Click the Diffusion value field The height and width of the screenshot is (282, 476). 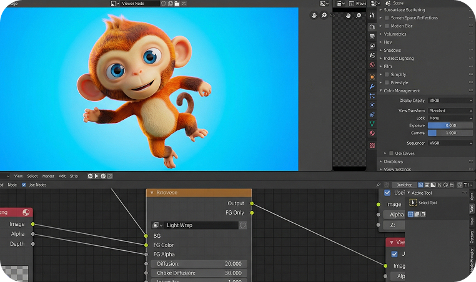[199, 264]
